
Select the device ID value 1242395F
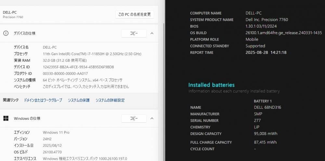tap(78, 67)
